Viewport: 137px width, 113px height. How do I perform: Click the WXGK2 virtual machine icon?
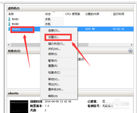(x=9, y=24)
